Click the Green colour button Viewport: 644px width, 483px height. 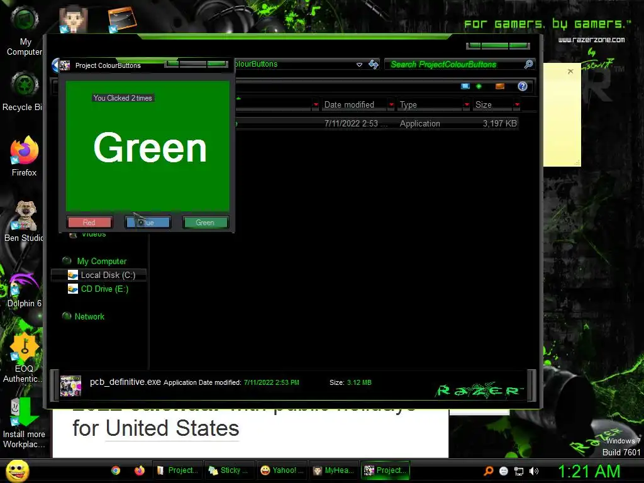(205, 222)
